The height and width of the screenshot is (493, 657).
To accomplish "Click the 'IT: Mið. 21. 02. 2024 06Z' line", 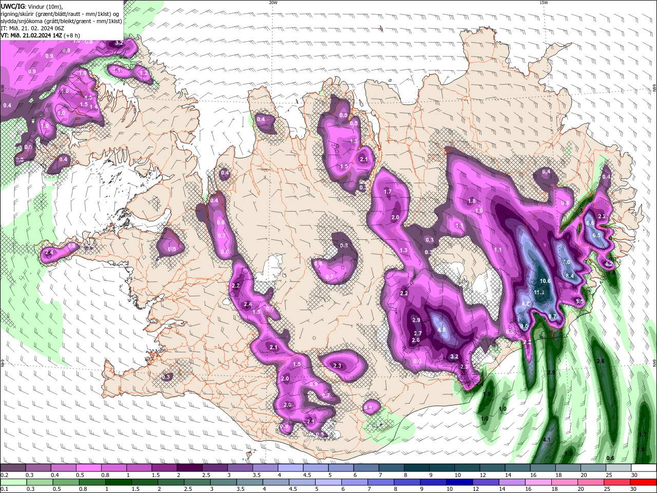I will coord(33,28).
